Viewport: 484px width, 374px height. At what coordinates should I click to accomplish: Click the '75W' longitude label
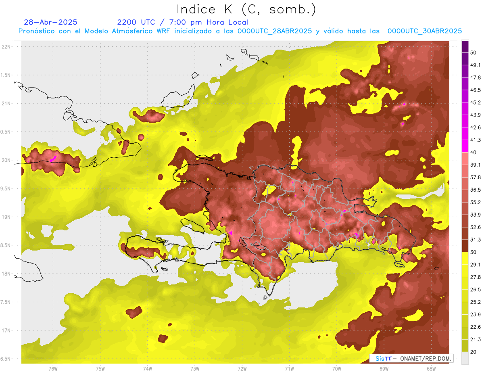tap(100, 368)
